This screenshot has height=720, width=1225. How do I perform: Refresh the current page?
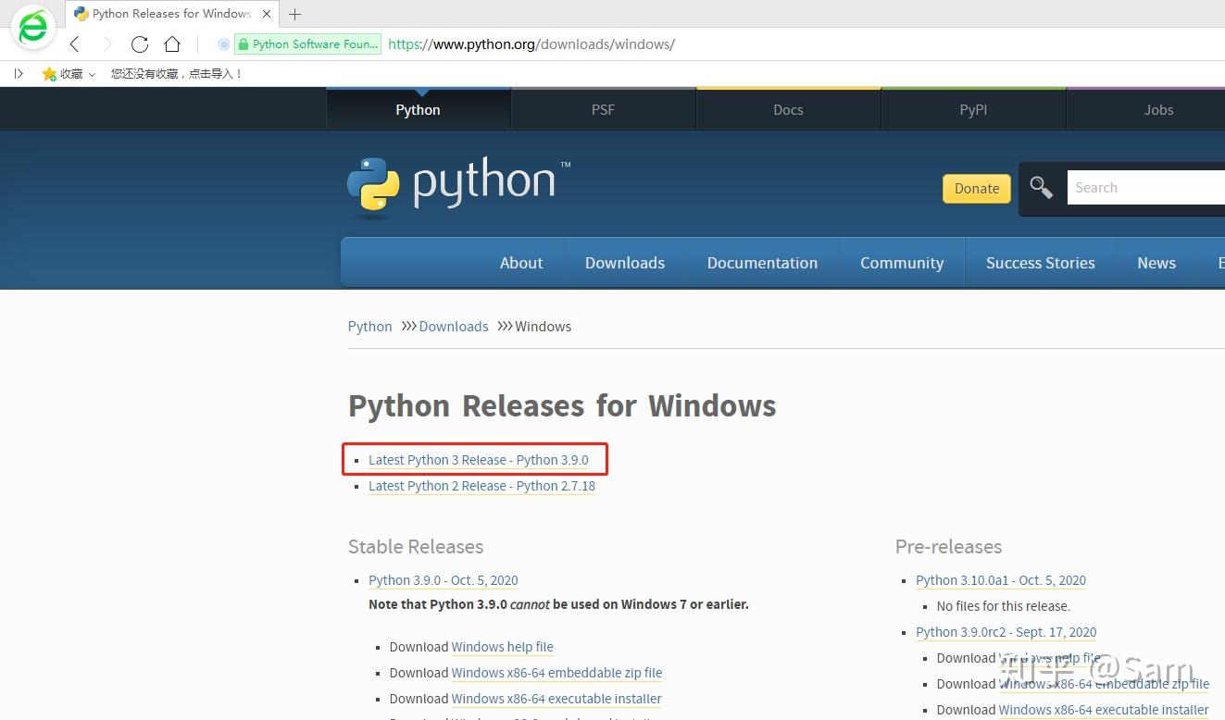140,43
